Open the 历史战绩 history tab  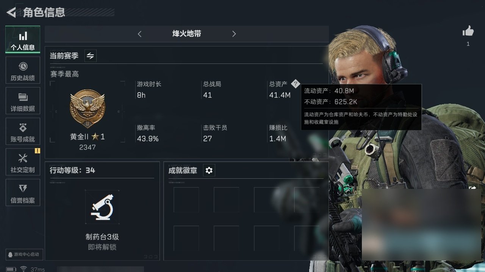point(23,70)
